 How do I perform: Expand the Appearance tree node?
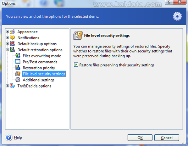coord(7,32)
